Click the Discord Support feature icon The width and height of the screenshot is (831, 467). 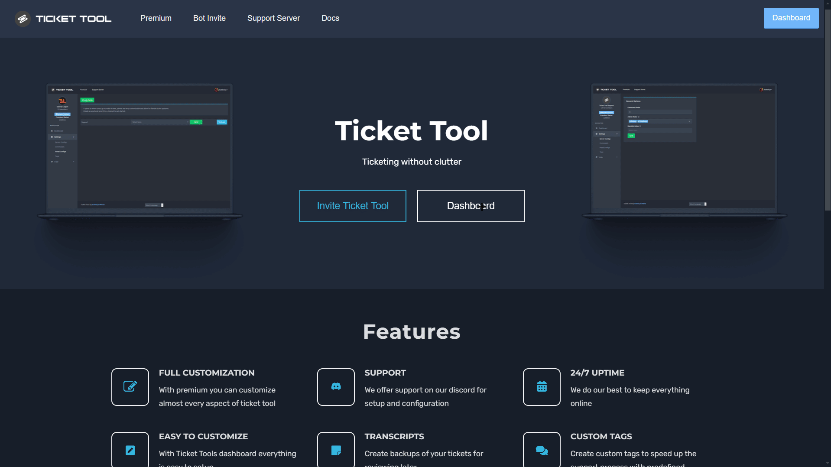[336, 386]
